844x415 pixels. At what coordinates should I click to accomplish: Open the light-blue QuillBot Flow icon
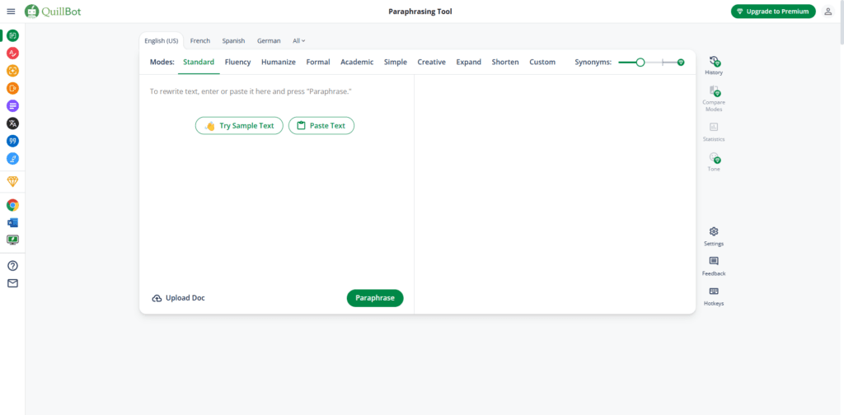[12, 159]
